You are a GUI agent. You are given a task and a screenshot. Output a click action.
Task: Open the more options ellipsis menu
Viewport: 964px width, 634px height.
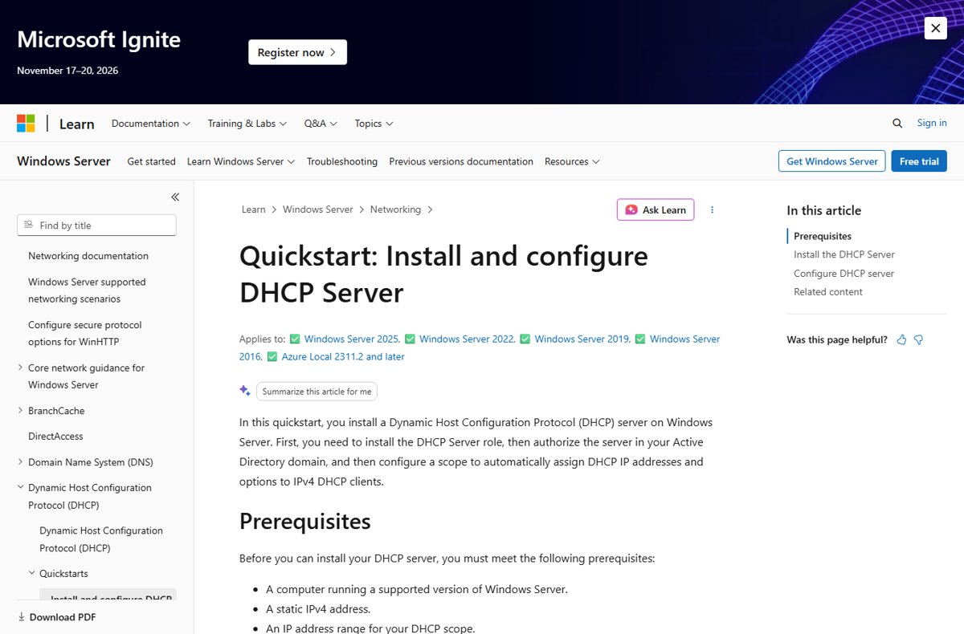712,209
